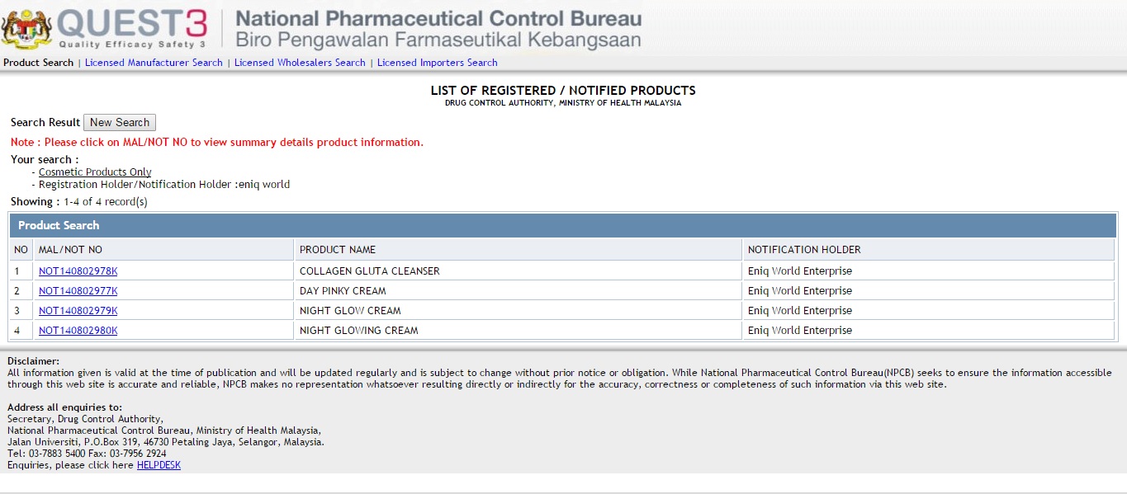Click the MAL/NOT NO column header
Viewport: 1127px width, 494px height.
70,250
